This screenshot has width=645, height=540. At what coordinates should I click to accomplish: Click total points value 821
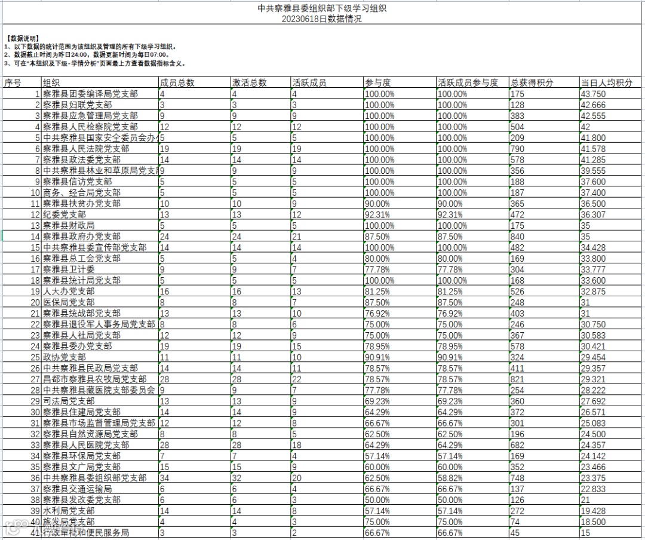[x=544, y=379]
